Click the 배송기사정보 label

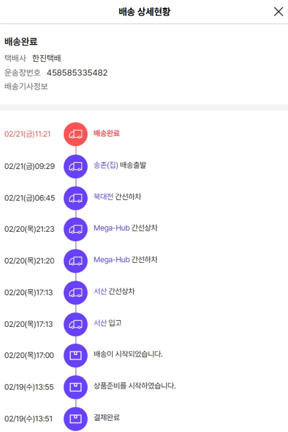point(26,86)
